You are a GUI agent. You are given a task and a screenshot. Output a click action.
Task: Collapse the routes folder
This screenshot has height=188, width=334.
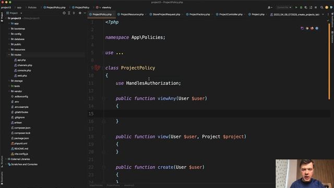(9, 55)
